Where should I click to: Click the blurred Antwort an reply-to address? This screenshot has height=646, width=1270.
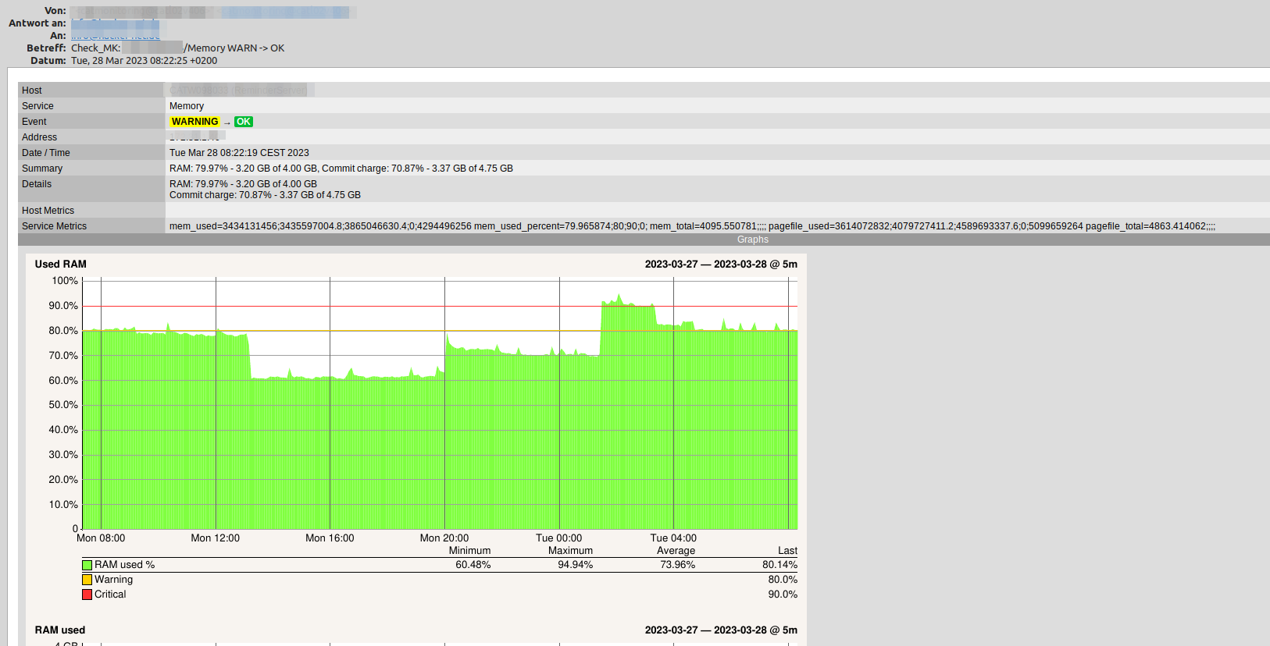point(115,23)
